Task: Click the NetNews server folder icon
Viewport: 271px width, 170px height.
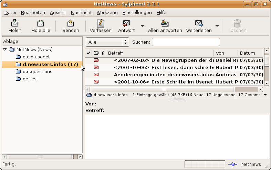Action: [x=12, y=50]
